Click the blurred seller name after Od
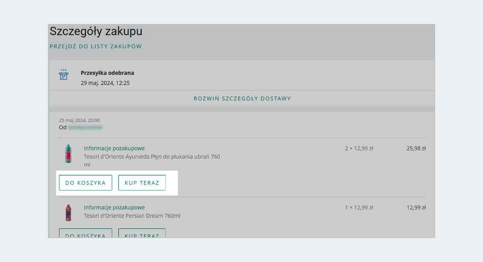The image size is (483, 262). pyautogui.click(x=85, y=127)
